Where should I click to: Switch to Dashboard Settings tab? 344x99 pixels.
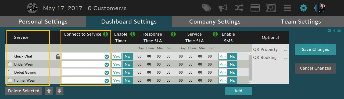pyautogui.click(x=129, y=21)
